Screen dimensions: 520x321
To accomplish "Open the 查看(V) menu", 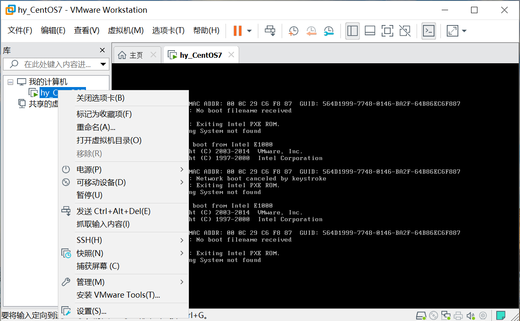I will pyautogui.click(x=86, y=31).
